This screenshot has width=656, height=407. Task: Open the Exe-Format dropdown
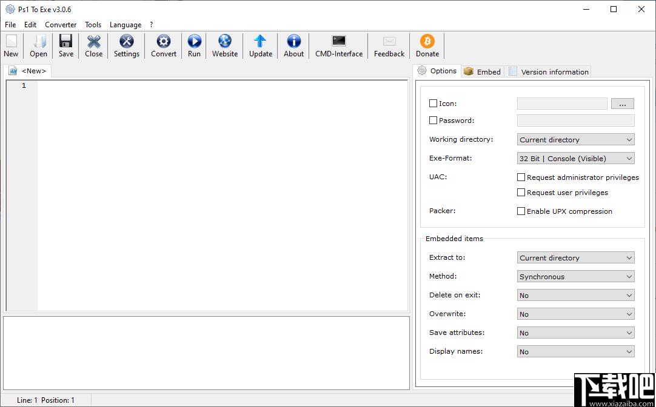[576, 158]
